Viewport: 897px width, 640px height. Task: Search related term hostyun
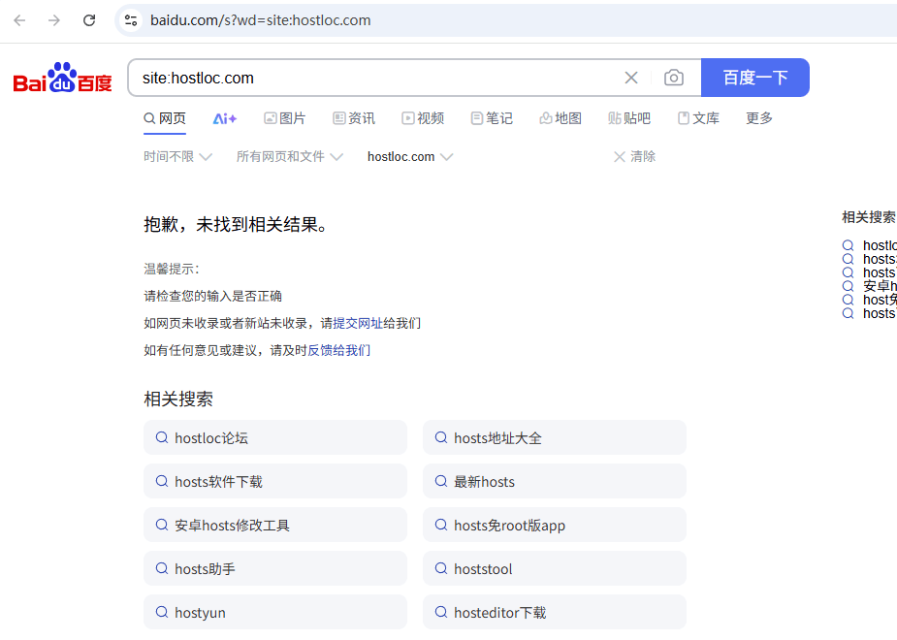[275, 612]
